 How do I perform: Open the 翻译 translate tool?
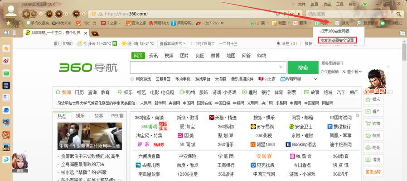pos(300,23)
